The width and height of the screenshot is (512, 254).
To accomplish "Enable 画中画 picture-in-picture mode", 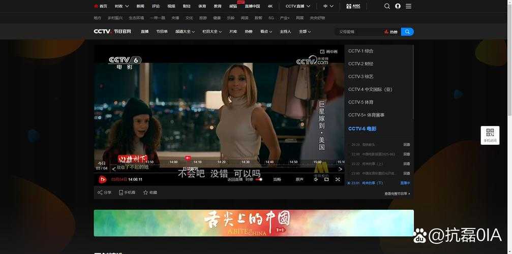I will coord(329,51).
